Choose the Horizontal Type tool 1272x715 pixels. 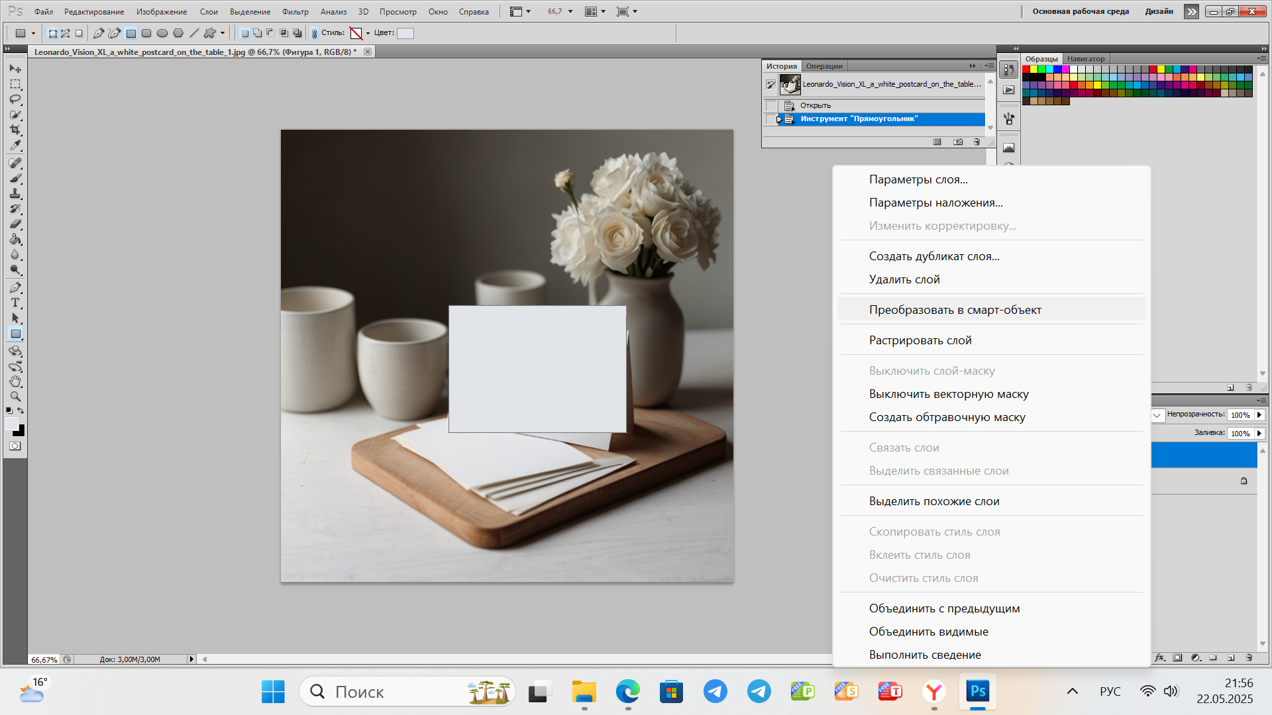15,303
